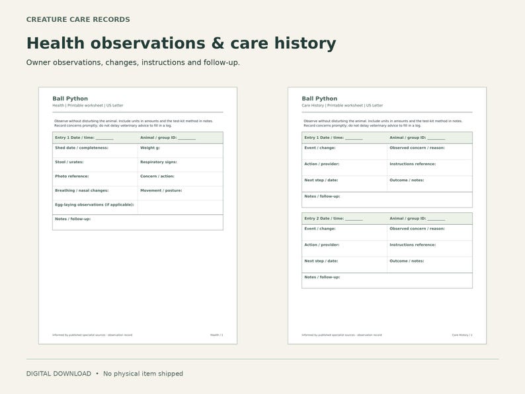Click the 'No physical item shipped' footer text
Image resolution: width=525 pixels, height=394 pixels.
pos(143,374)
